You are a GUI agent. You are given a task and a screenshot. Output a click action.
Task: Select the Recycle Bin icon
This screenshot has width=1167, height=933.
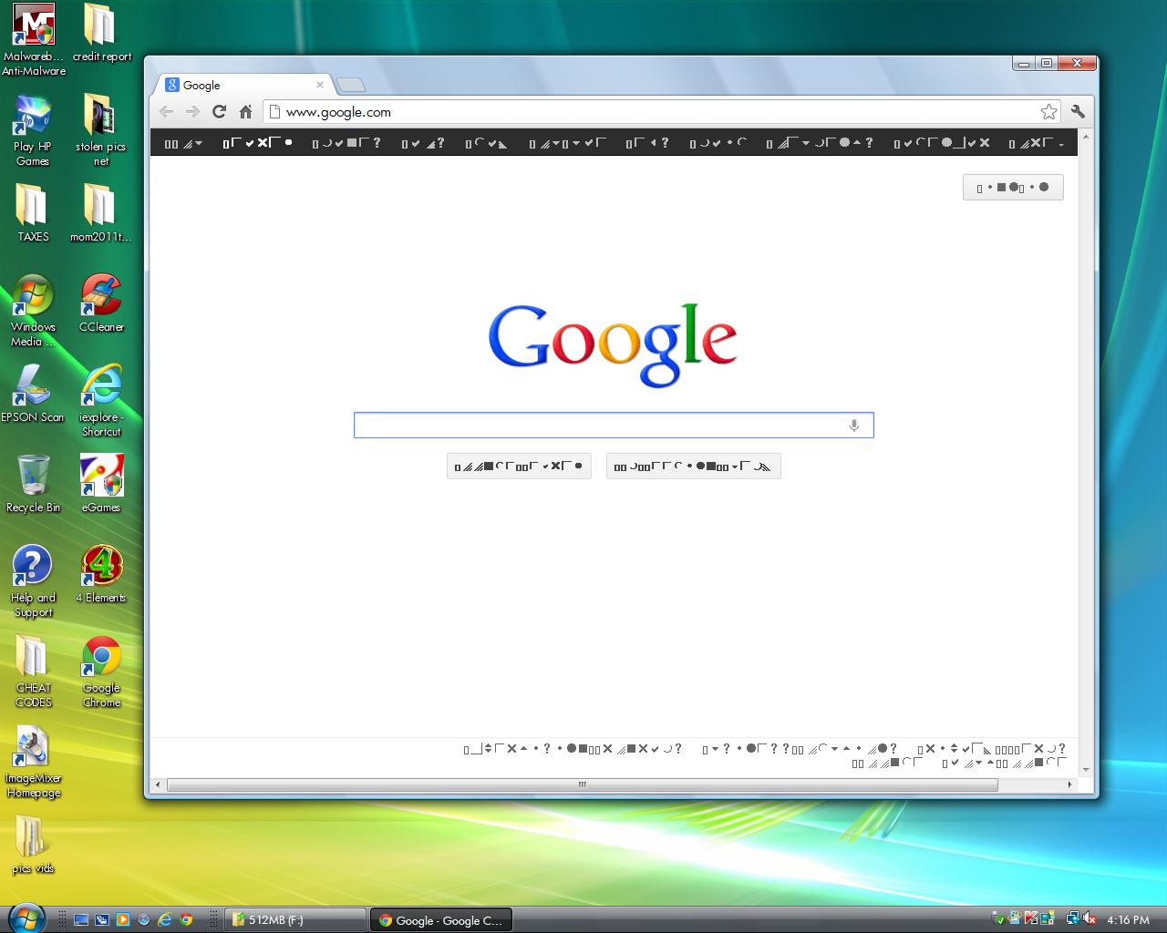(34, 483)
